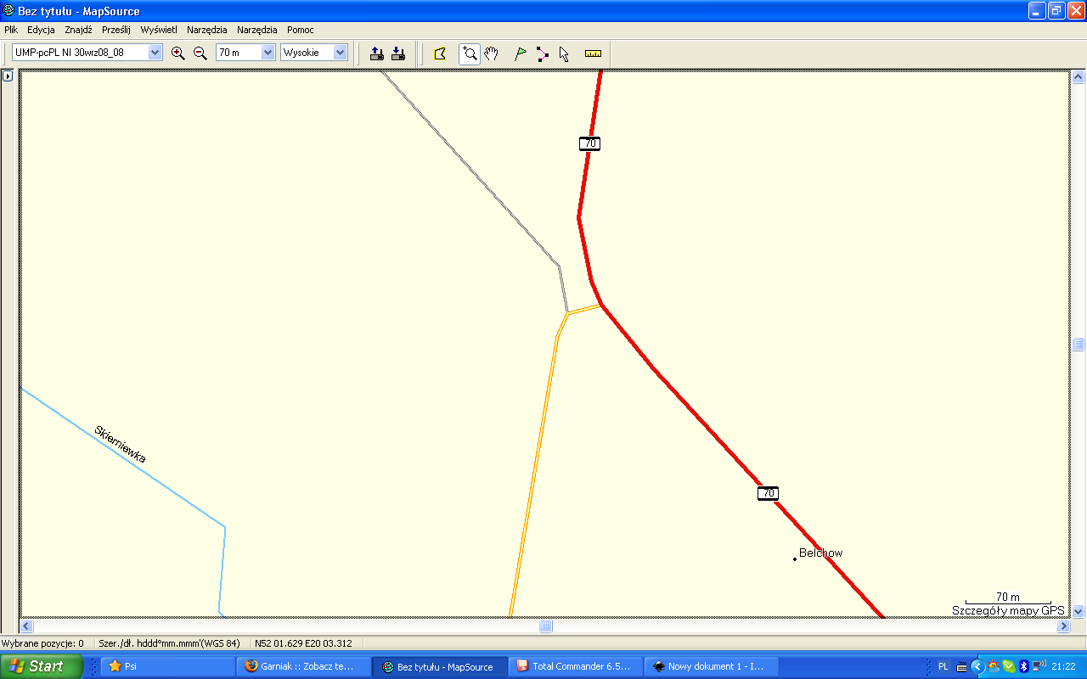Viewport: 1087px width, 679px height.
Task: Toggle the zoom rectangle tool
Action: 469,53
